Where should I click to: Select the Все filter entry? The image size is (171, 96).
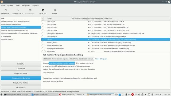coord(21,18)
